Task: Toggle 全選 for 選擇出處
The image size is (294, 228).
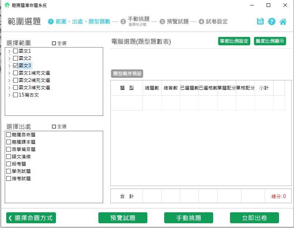Action: [x=54, y=127]
